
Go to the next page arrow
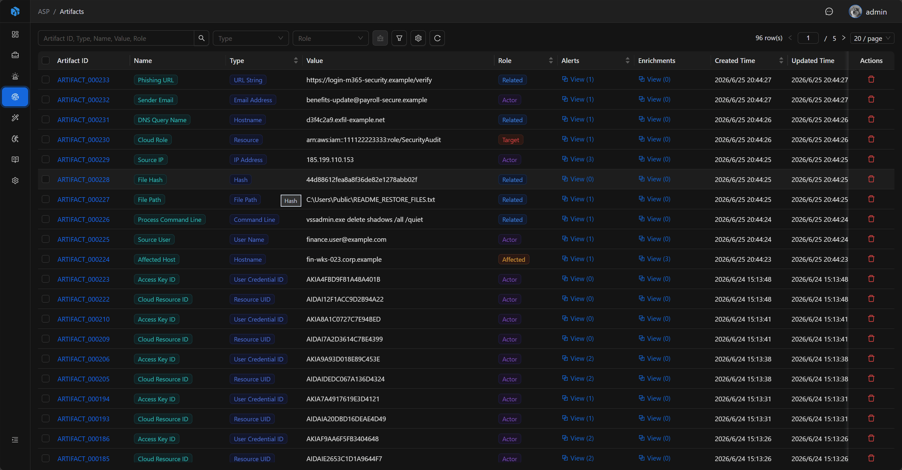coord(843,38)
